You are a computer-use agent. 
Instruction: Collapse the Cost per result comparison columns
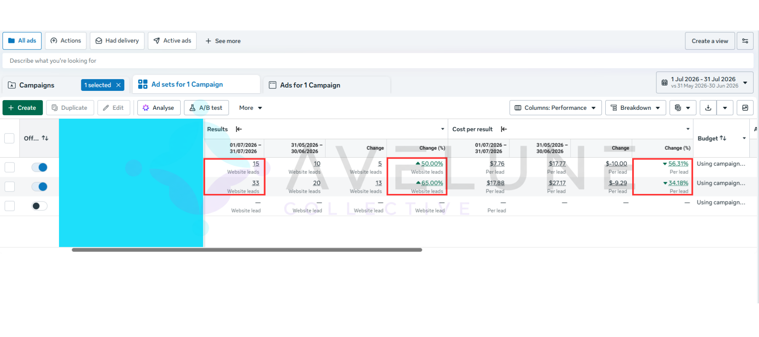504,129
